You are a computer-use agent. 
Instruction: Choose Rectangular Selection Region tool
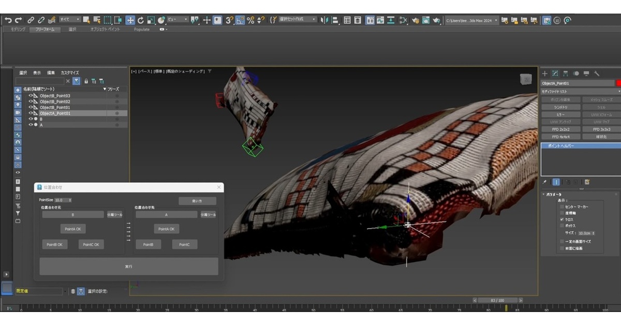[108, 20]
